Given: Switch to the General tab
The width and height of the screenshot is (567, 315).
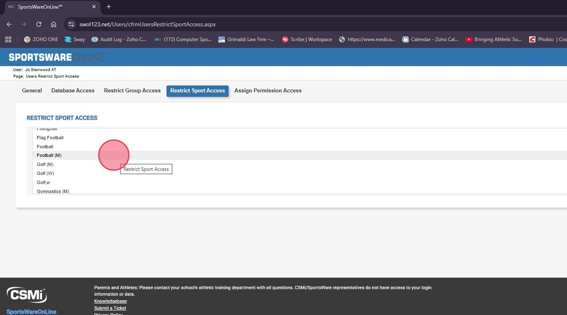Looking at the screenshot, I should point(32,91).
